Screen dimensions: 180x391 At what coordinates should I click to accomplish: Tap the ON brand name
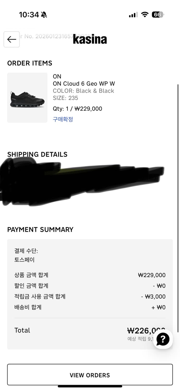pyautogui.click(x=57, y=76)
